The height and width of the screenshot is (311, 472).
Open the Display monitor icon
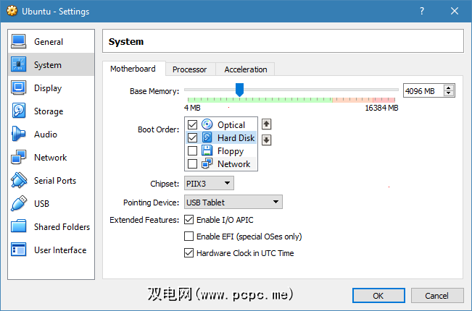[19, 88]
